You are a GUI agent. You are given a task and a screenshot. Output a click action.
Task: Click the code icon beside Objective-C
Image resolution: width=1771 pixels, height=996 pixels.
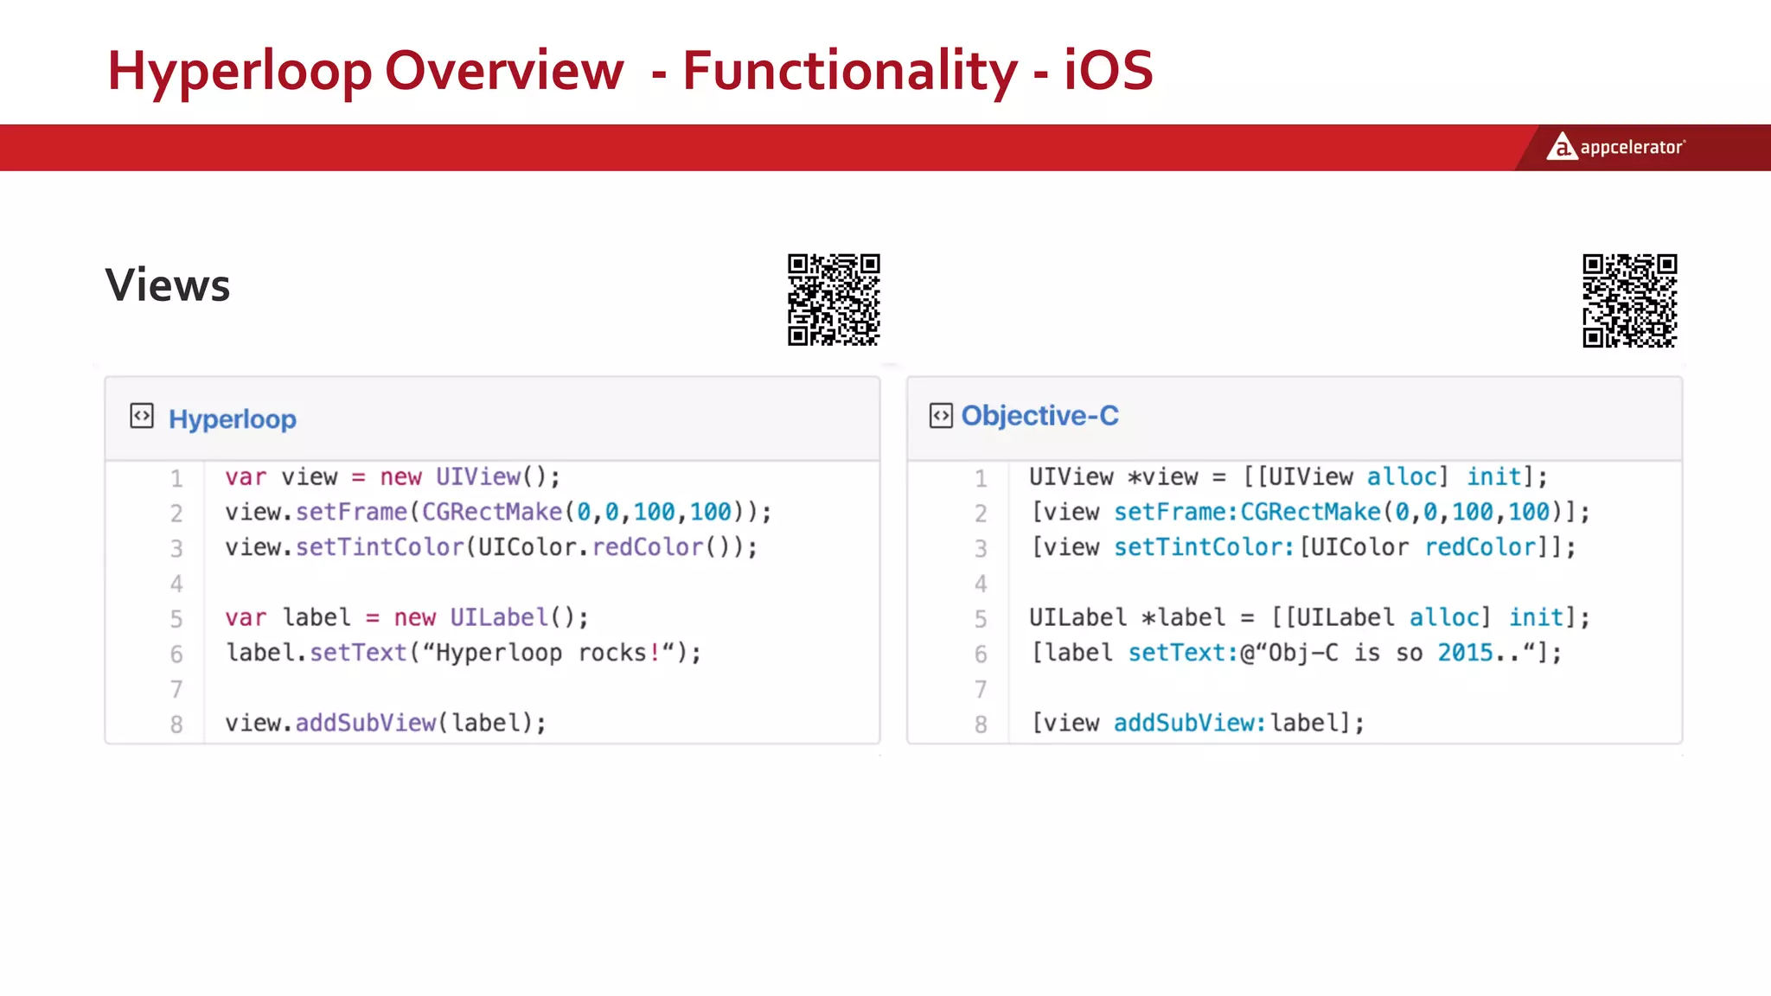[x=941, y=416]
